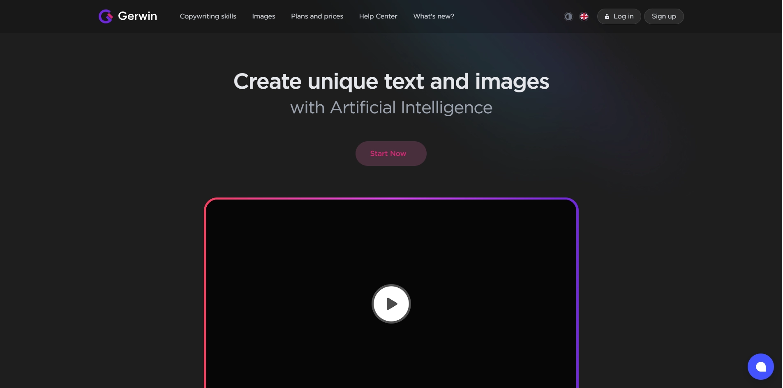This screenshot has height=388, width=783.
Task: Open the blue chat bubble widget
Action: pyautogui.click(x=760, y=367)
